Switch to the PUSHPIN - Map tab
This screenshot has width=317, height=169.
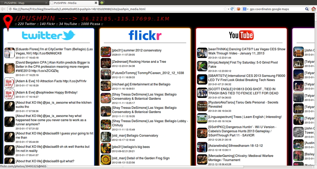coord(24,3)
